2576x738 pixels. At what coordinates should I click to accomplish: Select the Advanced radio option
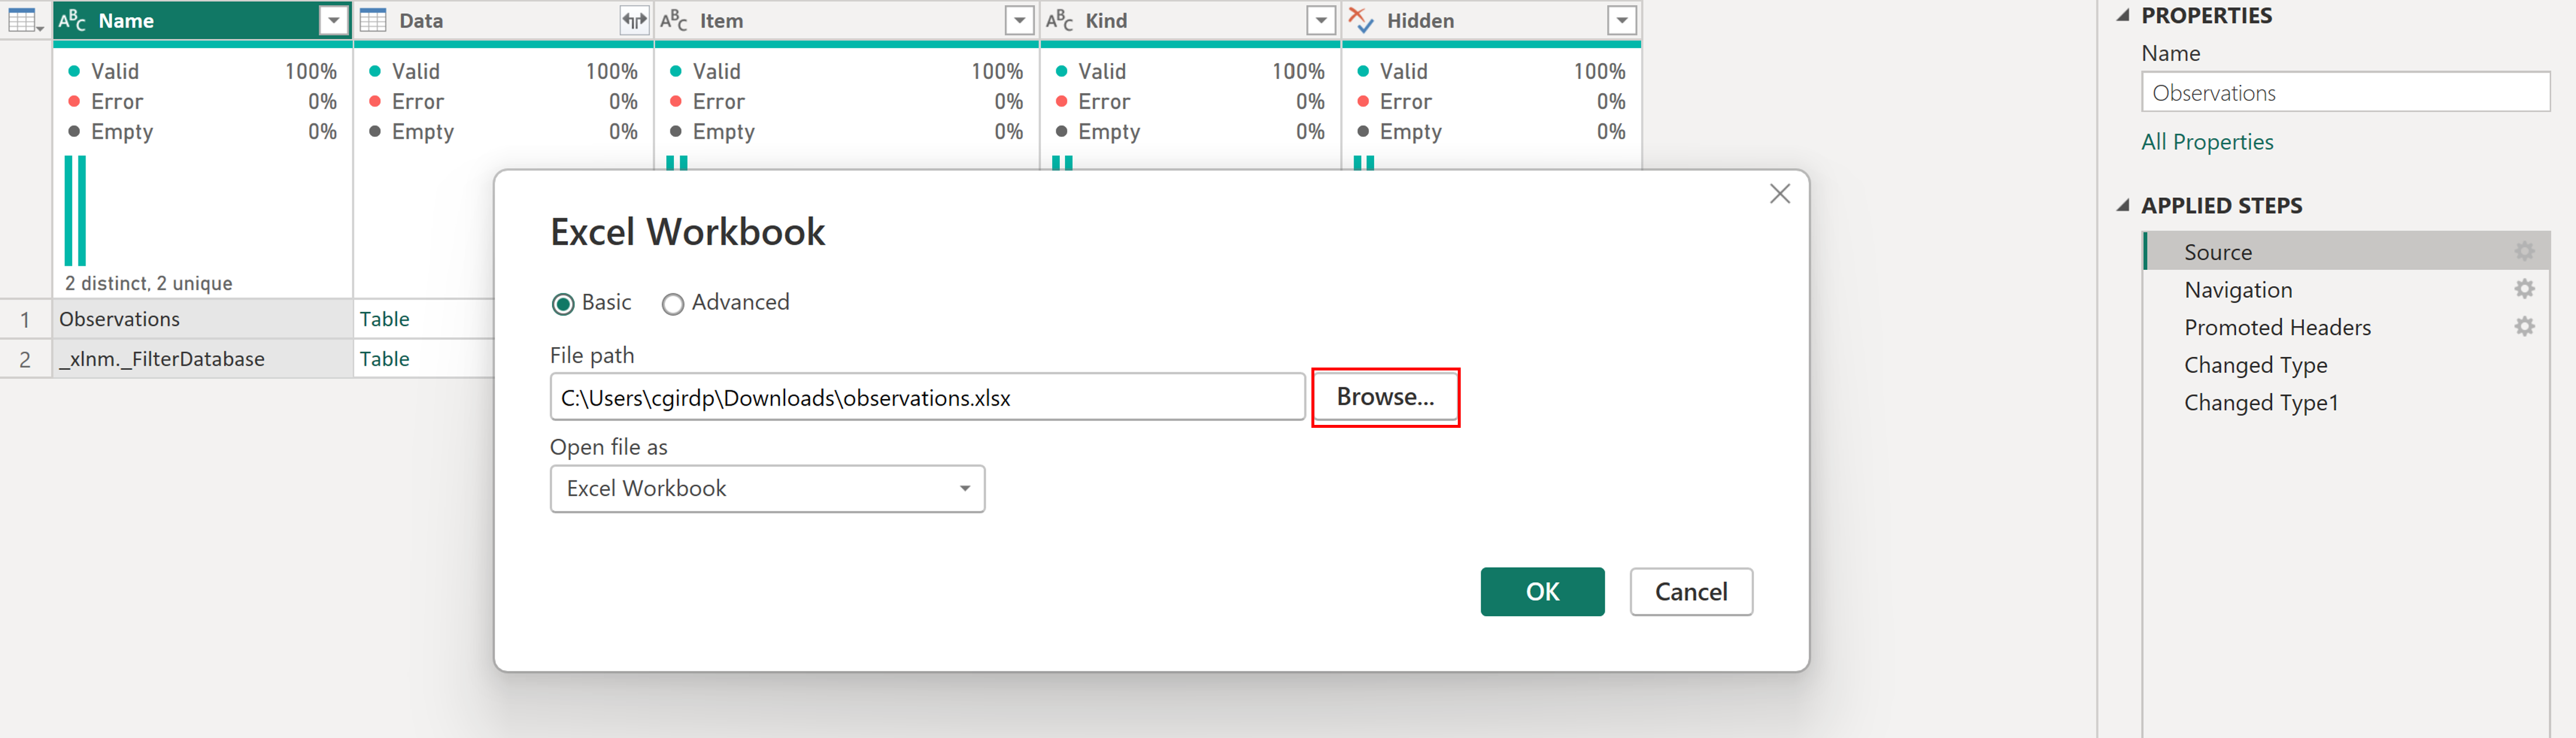(x=673, y=304)
